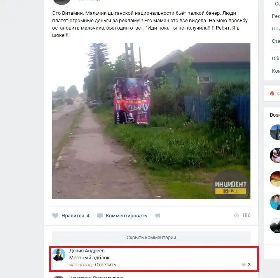Open the author avatar above the post

[62, 2]
